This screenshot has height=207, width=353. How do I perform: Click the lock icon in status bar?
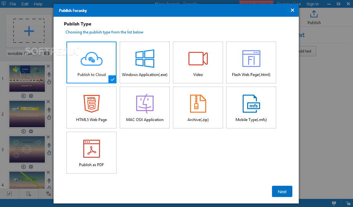click(x=348, y=203)
